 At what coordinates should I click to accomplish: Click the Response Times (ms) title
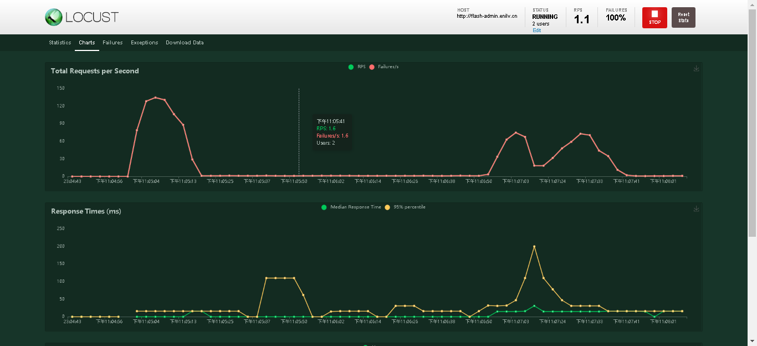click(86, 211)
